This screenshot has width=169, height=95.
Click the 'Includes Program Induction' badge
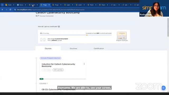pyautogui.click(x=50, y=58)
